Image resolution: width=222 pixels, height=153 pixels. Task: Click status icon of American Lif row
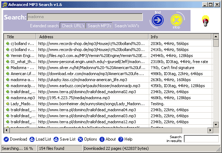[7, 74]
